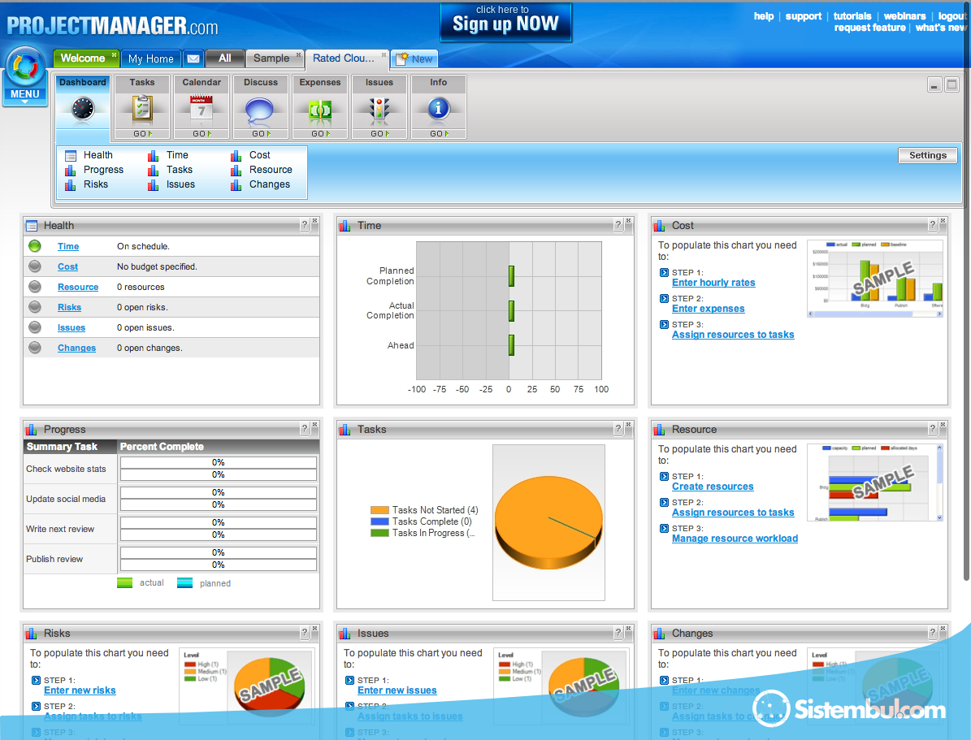Click the Cost sample chart thumbnail
The width and height of the screenshot is (971, 740).
click(874, 278)
